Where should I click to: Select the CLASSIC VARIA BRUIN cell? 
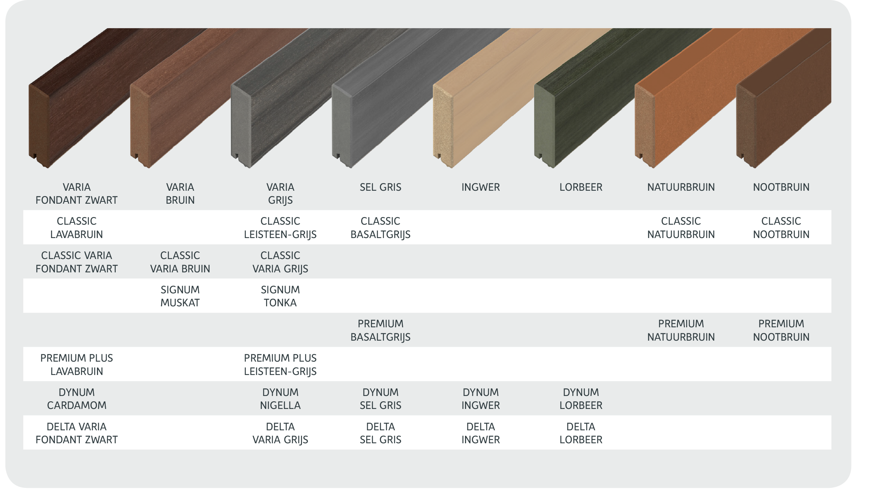point(180,262)
